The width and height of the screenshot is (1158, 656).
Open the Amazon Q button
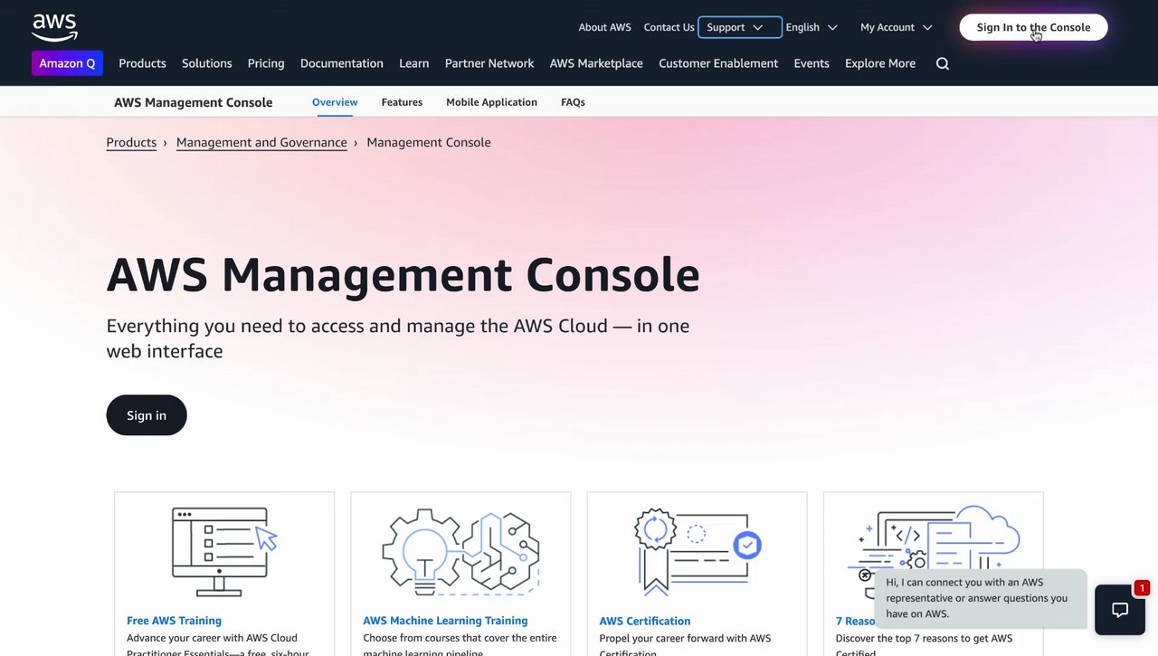tap(67, 63)
